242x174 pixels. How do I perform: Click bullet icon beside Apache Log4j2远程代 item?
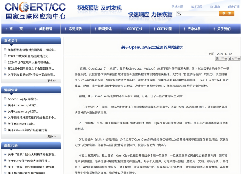[5, 99]
